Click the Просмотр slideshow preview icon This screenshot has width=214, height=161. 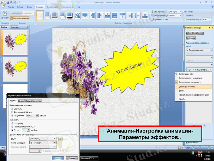tap(4, 13)
